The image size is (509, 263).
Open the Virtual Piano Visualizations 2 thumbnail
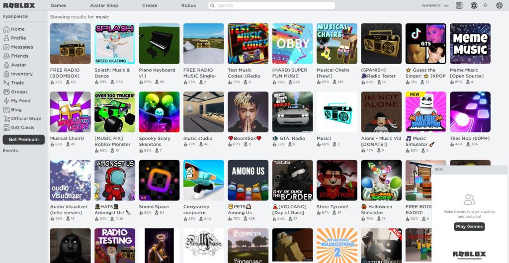[337, 246]
